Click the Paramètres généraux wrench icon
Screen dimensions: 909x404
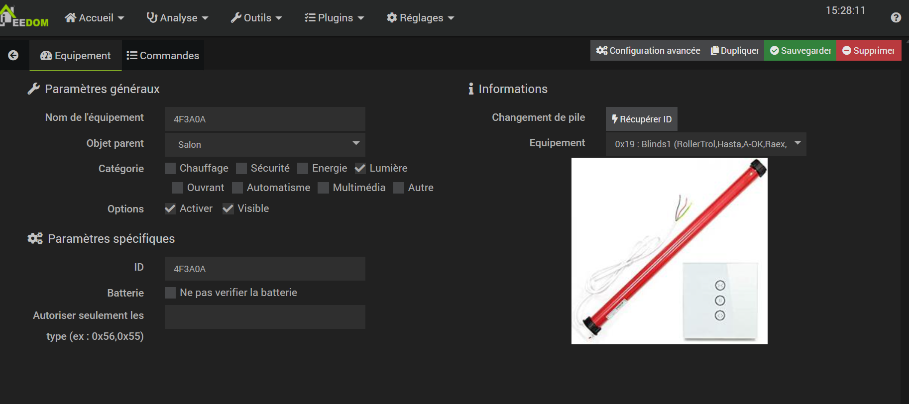(33, 89)
